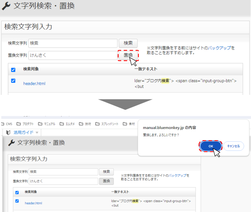The height and width of the screenshot is (212, 251).
Task: Click the wrench icon in top title
Action: click(x=6, y=6)
